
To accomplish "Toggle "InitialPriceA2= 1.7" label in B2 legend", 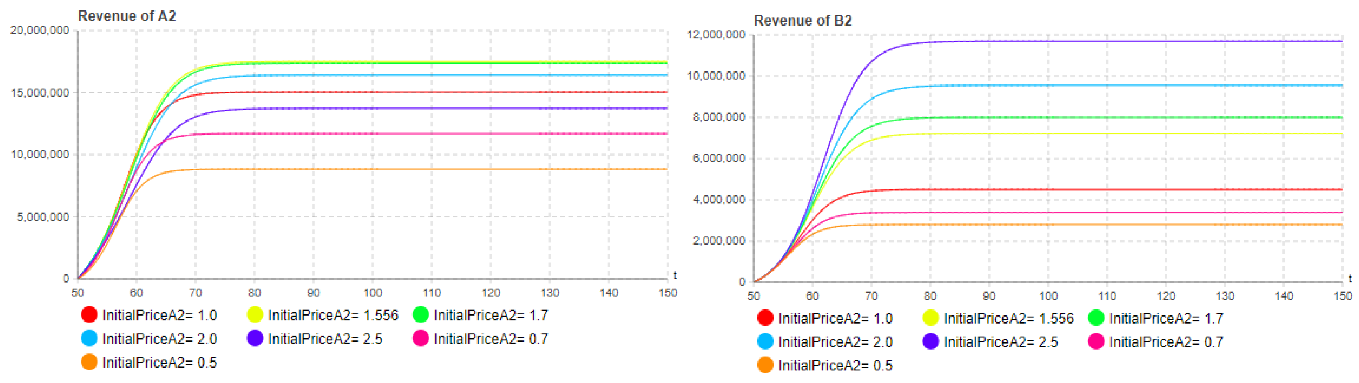I will 1166,318.
